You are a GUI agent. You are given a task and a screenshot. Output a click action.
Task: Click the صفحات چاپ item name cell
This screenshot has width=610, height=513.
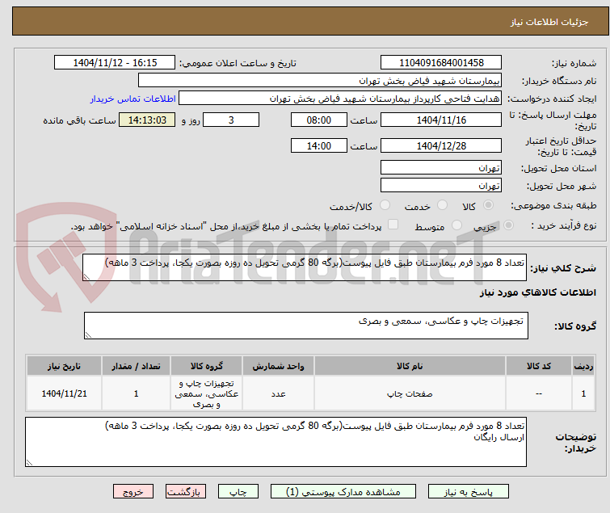[410, 393]
